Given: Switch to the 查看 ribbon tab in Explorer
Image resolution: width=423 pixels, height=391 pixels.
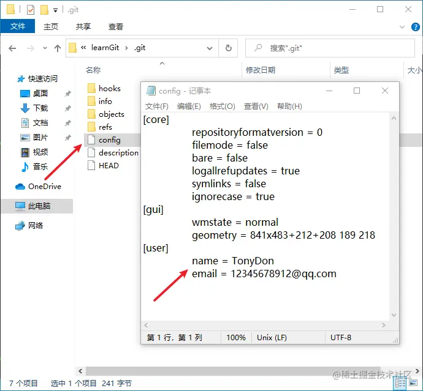Looking at the screenshot, I should (115, 26).
